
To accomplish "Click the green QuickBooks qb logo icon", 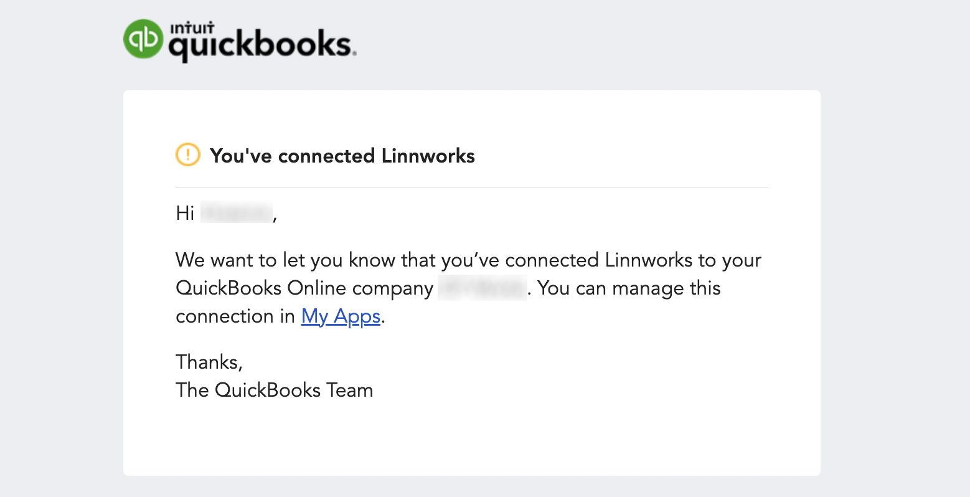I will 144,39.
